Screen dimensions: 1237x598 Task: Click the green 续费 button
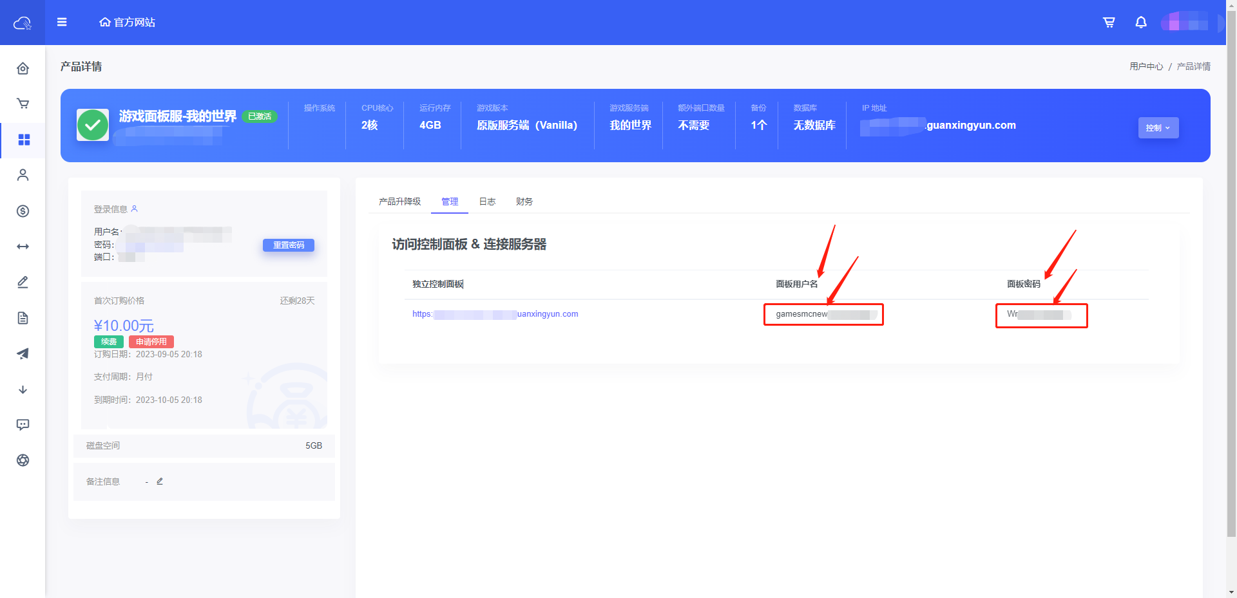pos(109,342)
